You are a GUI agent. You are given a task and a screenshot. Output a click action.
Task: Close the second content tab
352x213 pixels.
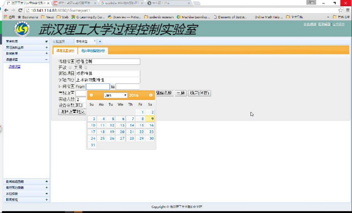tap(94, 41)
